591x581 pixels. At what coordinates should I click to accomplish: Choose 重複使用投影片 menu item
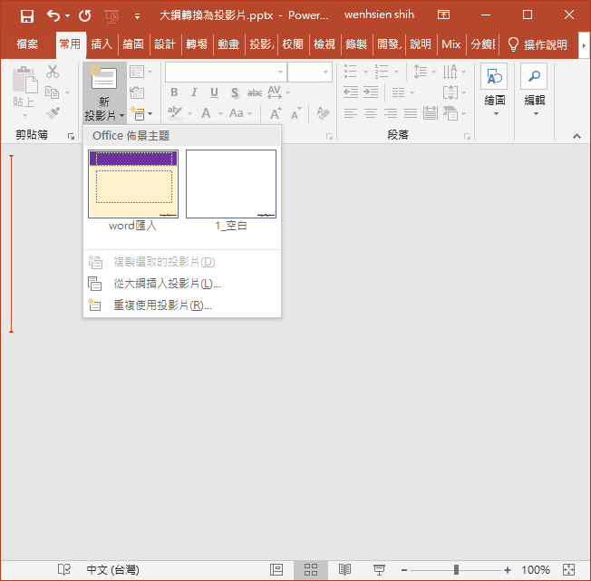[182, 305]
